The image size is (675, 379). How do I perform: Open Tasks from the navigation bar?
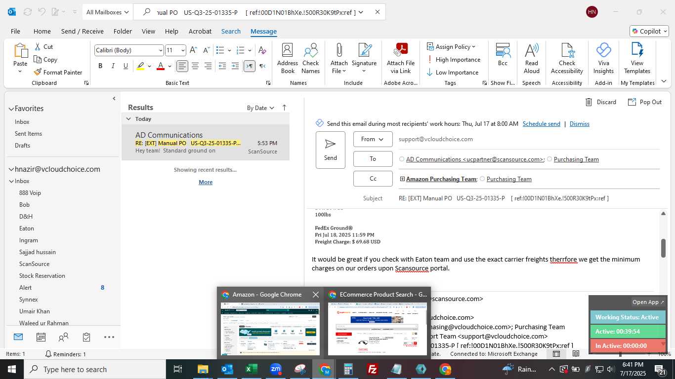pos(86,337)
